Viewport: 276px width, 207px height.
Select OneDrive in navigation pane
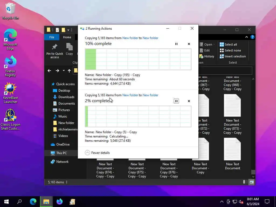pos(60,144)
